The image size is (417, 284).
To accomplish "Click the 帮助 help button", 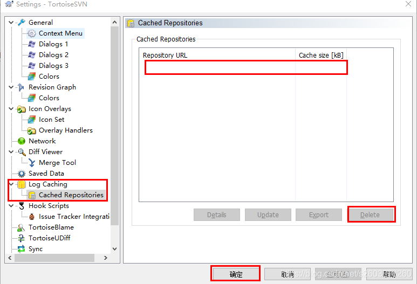I will 389,274.
